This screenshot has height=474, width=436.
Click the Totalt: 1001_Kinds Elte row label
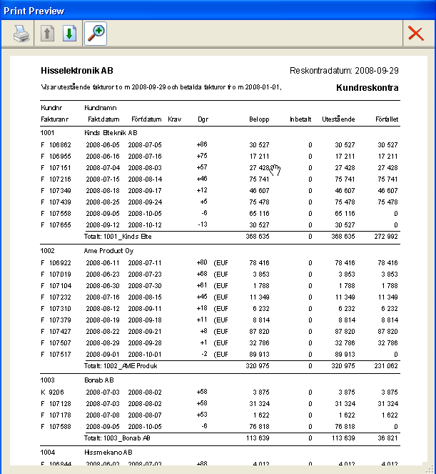118,237
